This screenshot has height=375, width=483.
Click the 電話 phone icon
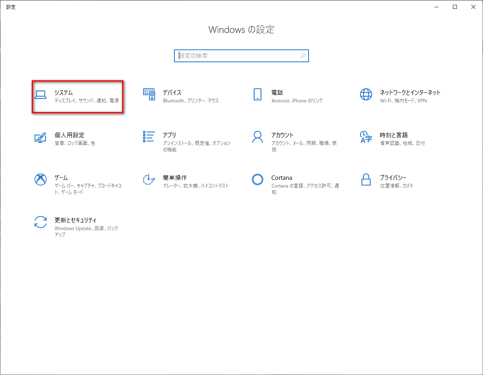(x=258, y=94)
